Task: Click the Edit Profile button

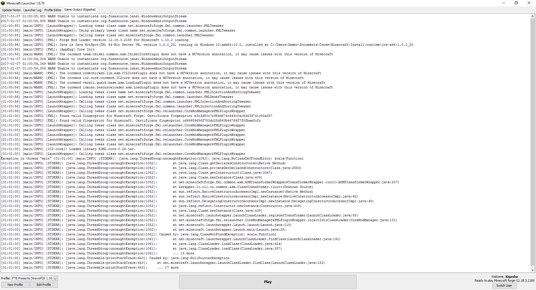Action: click(44, 285)
